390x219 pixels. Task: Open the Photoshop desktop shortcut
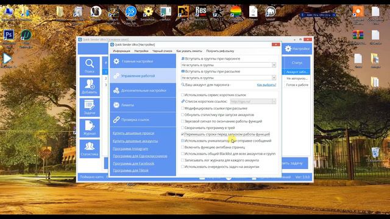pyautogui.click(x=9, y=35)
